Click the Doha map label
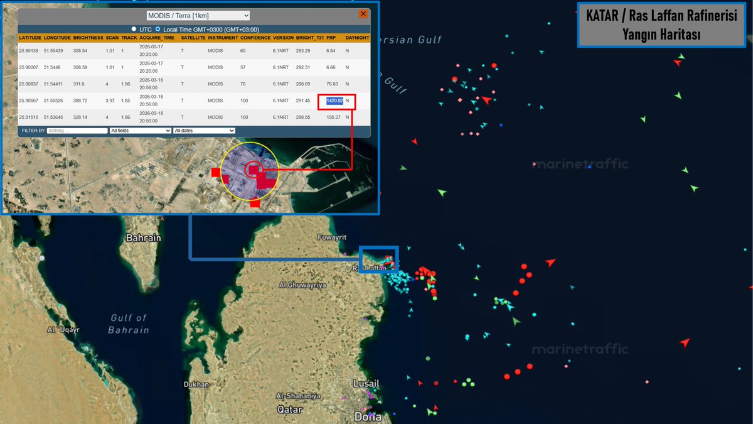Image resolution: width=753 pixels, height=424 pixels. [368, 416]
